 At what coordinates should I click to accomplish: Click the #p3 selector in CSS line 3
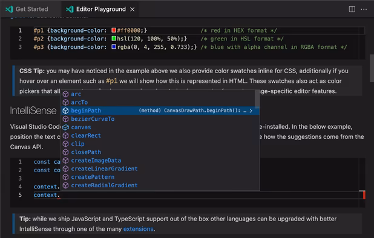point(39,47)
